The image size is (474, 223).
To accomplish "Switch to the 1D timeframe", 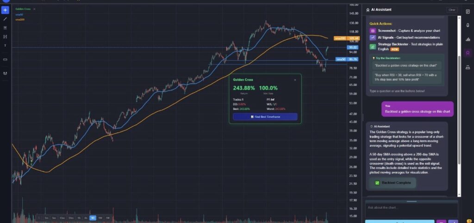I will (x=93, y=218).
